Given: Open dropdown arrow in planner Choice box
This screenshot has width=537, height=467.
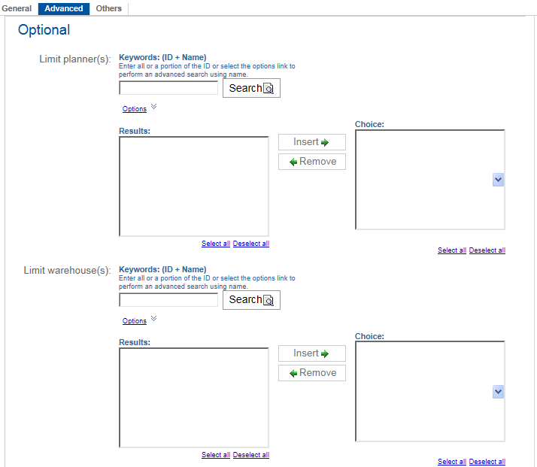Looking at the screenshot, I should click(x=498, y=180).
